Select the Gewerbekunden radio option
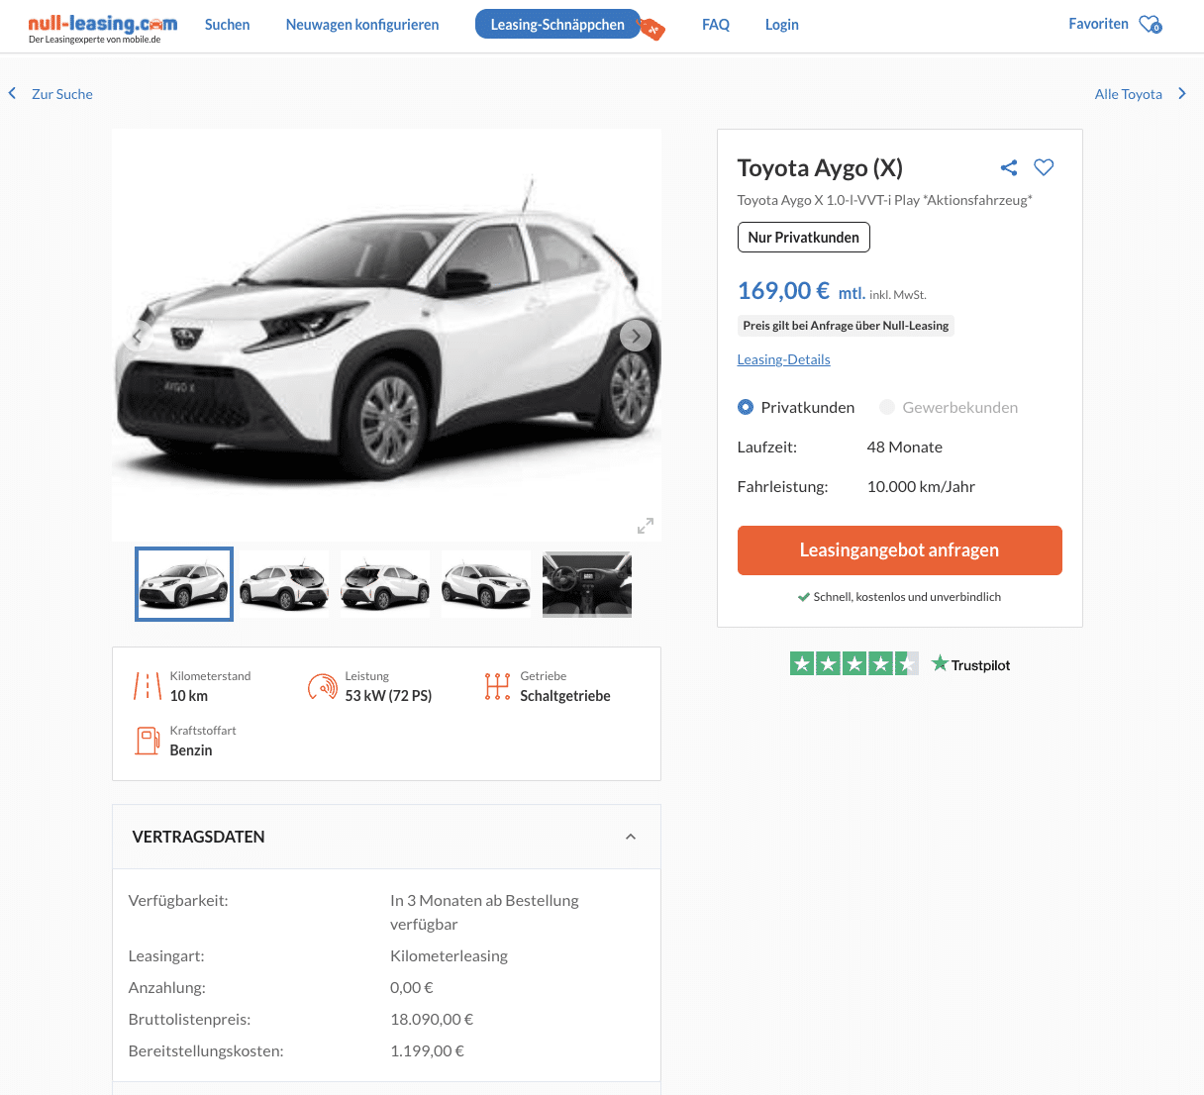The image size is (1204, 1095). coord(887,408)
